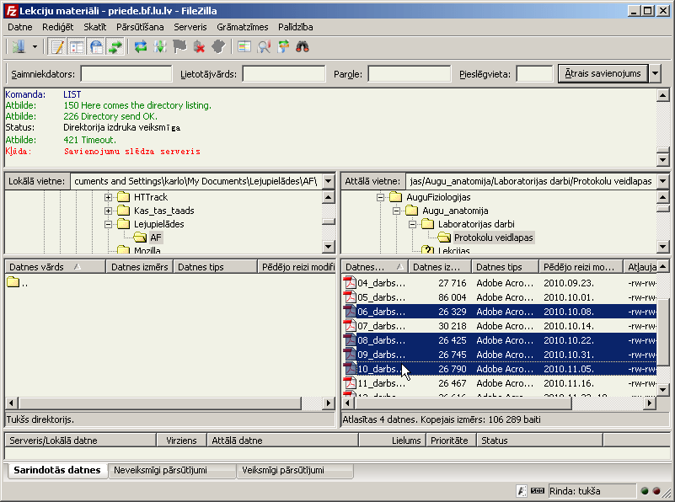Select the 07_darbs PDF file

coord(500,326)
